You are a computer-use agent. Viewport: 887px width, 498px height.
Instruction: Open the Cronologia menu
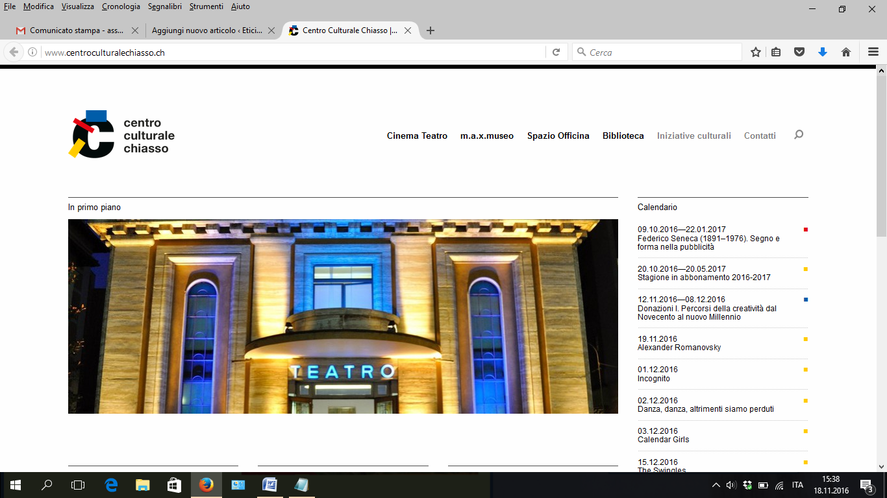121,6
